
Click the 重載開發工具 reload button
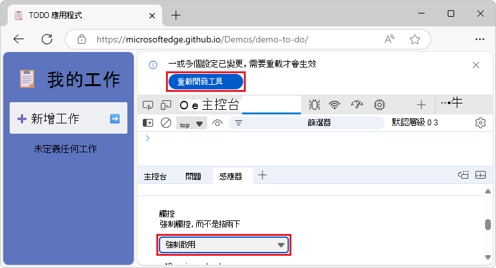click(206, 82)
